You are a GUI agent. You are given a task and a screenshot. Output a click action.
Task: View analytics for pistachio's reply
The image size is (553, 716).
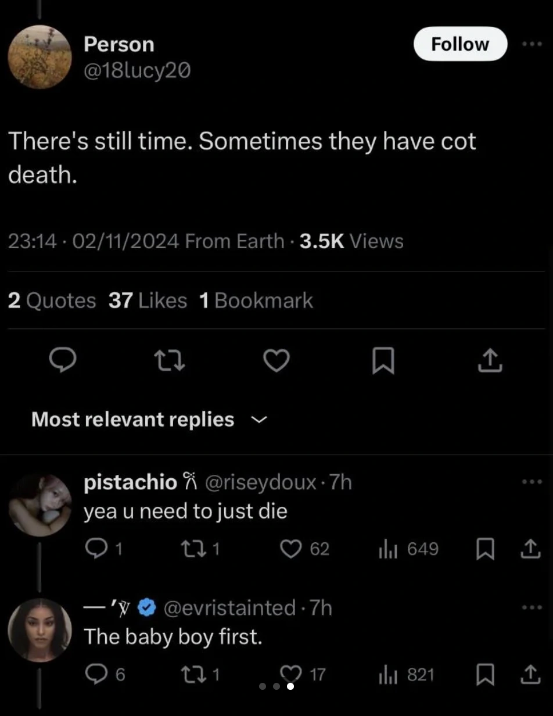click(387, 549)
